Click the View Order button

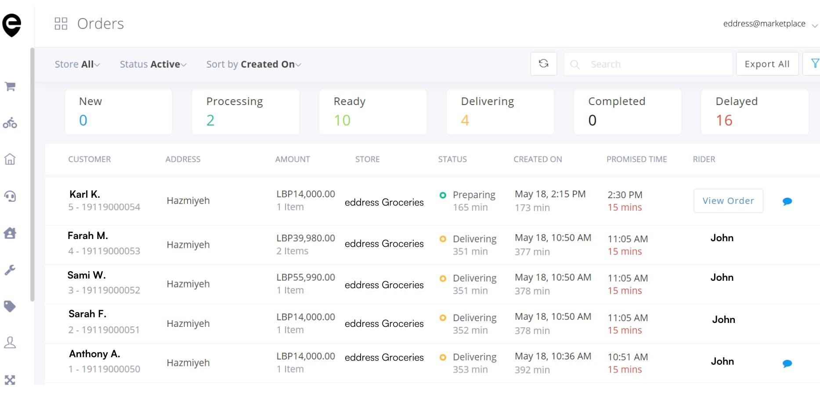(728, 201)
